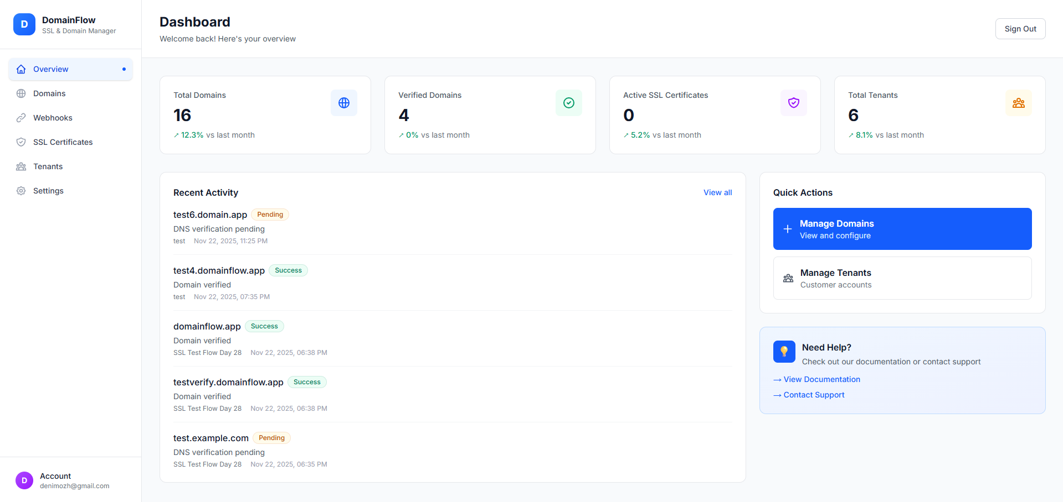
Task: Click the Tenants icon in the sidebar
Action: click(21, 166)
